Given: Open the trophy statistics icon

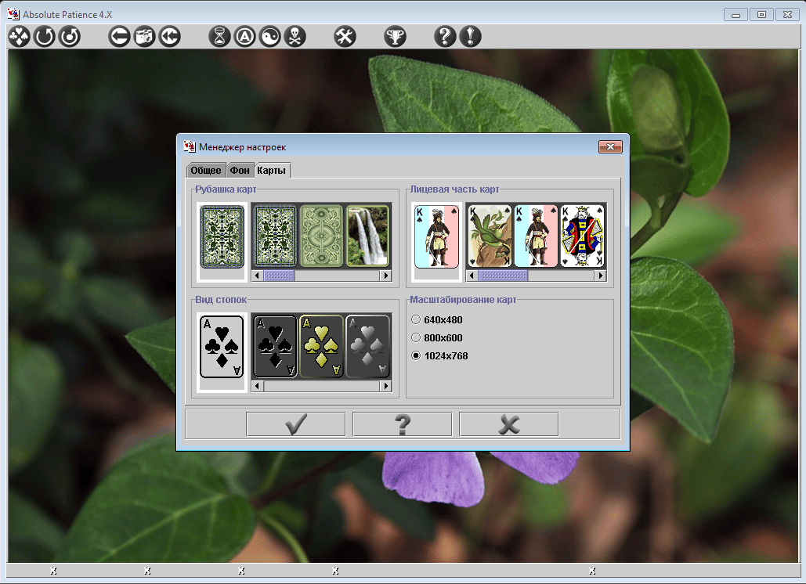Looking at the screenshot, I should pyautogui.click(x=395, y=36).
